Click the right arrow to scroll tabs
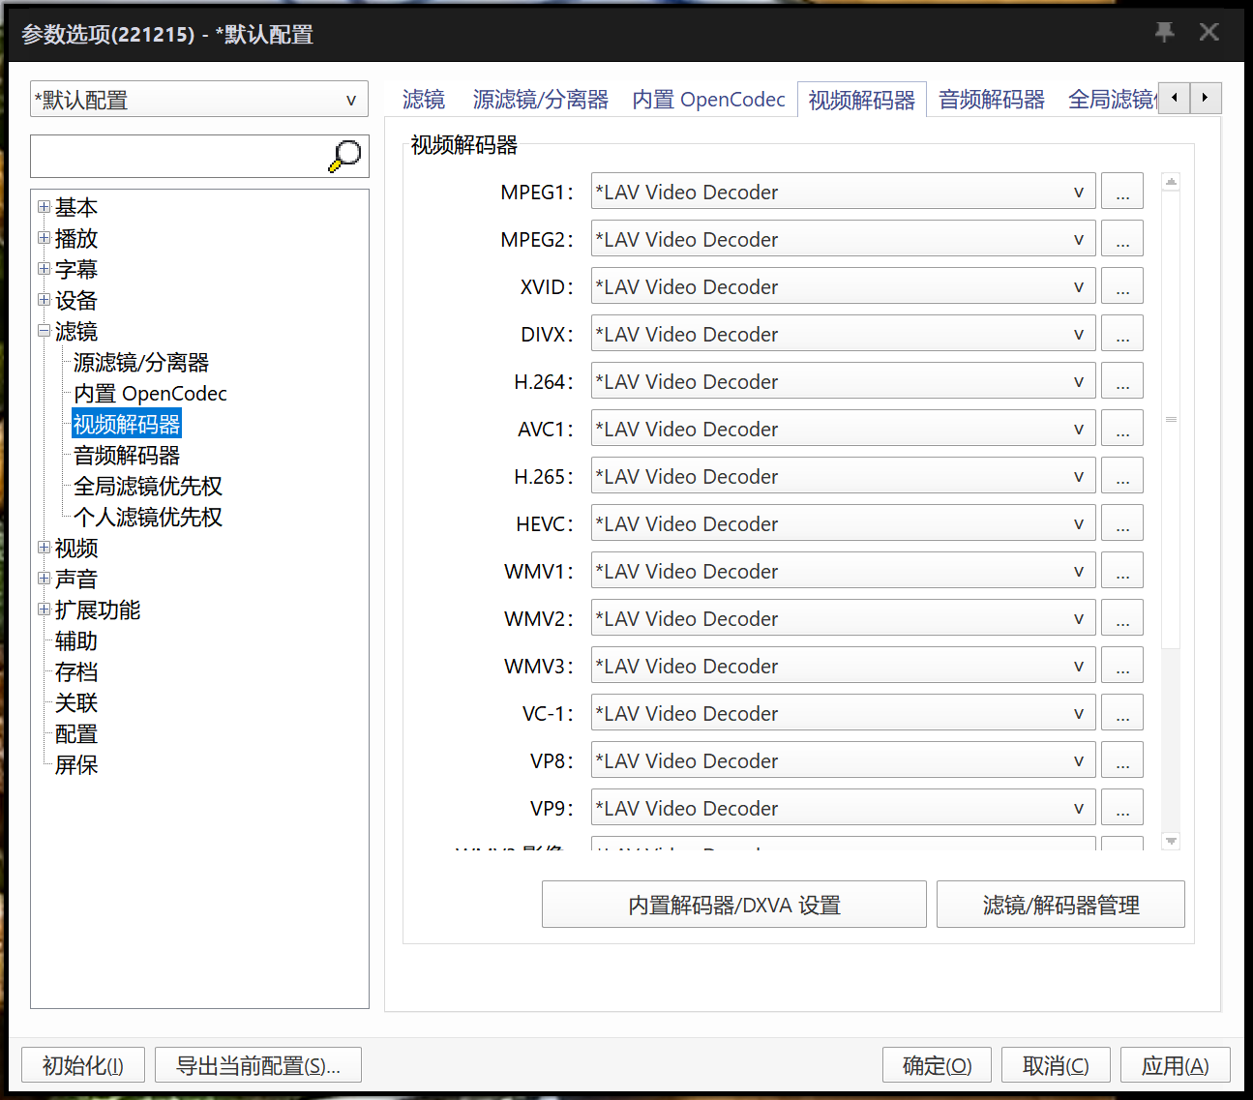The width and height of the screenshot is (1253, 1100). pyautogui.click(x=1205, y=98)
